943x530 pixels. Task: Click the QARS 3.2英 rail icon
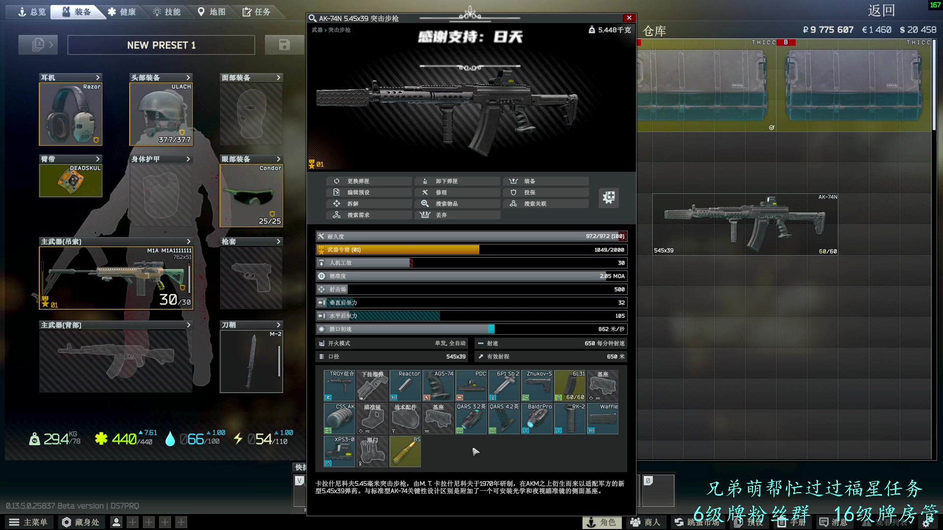tap(471, 419)
